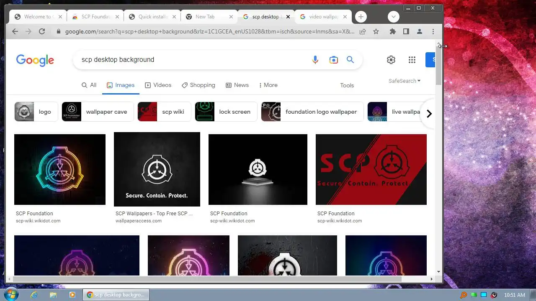This screenshot has width=536, height=301.
Task: Search by image with the camera icon
Action: [333, 60]
